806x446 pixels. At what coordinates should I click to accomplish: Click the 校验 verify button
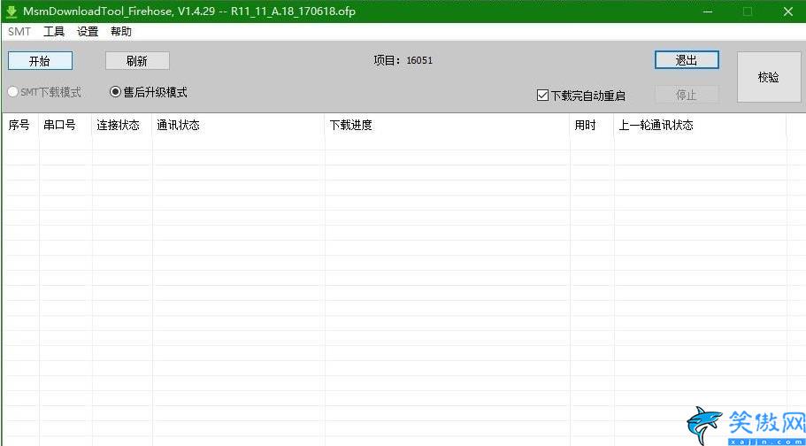(x=769, y=77)
